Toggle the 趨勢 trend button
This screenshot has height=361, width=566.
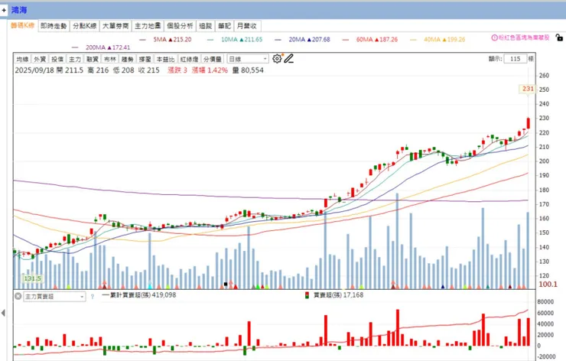(128, 59)
